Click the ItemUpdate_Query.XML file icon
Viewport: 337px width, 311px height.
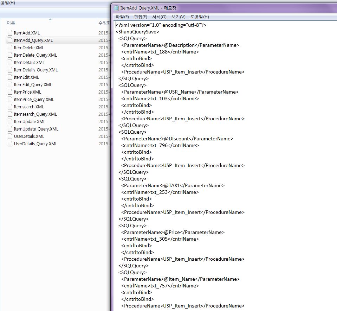point(10,129)
